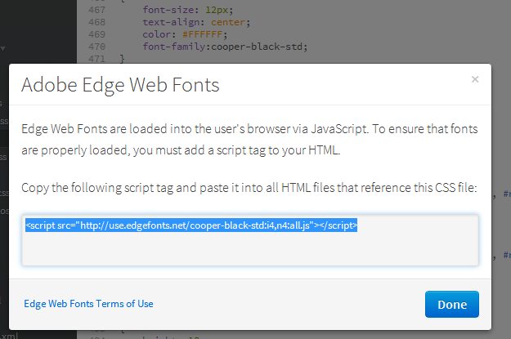Click the paragraph starting 'Edge Web Fonts are loaded'
The width and height of the screenshot is (511, 339).
pyautogui.click(x=249, y=140)
